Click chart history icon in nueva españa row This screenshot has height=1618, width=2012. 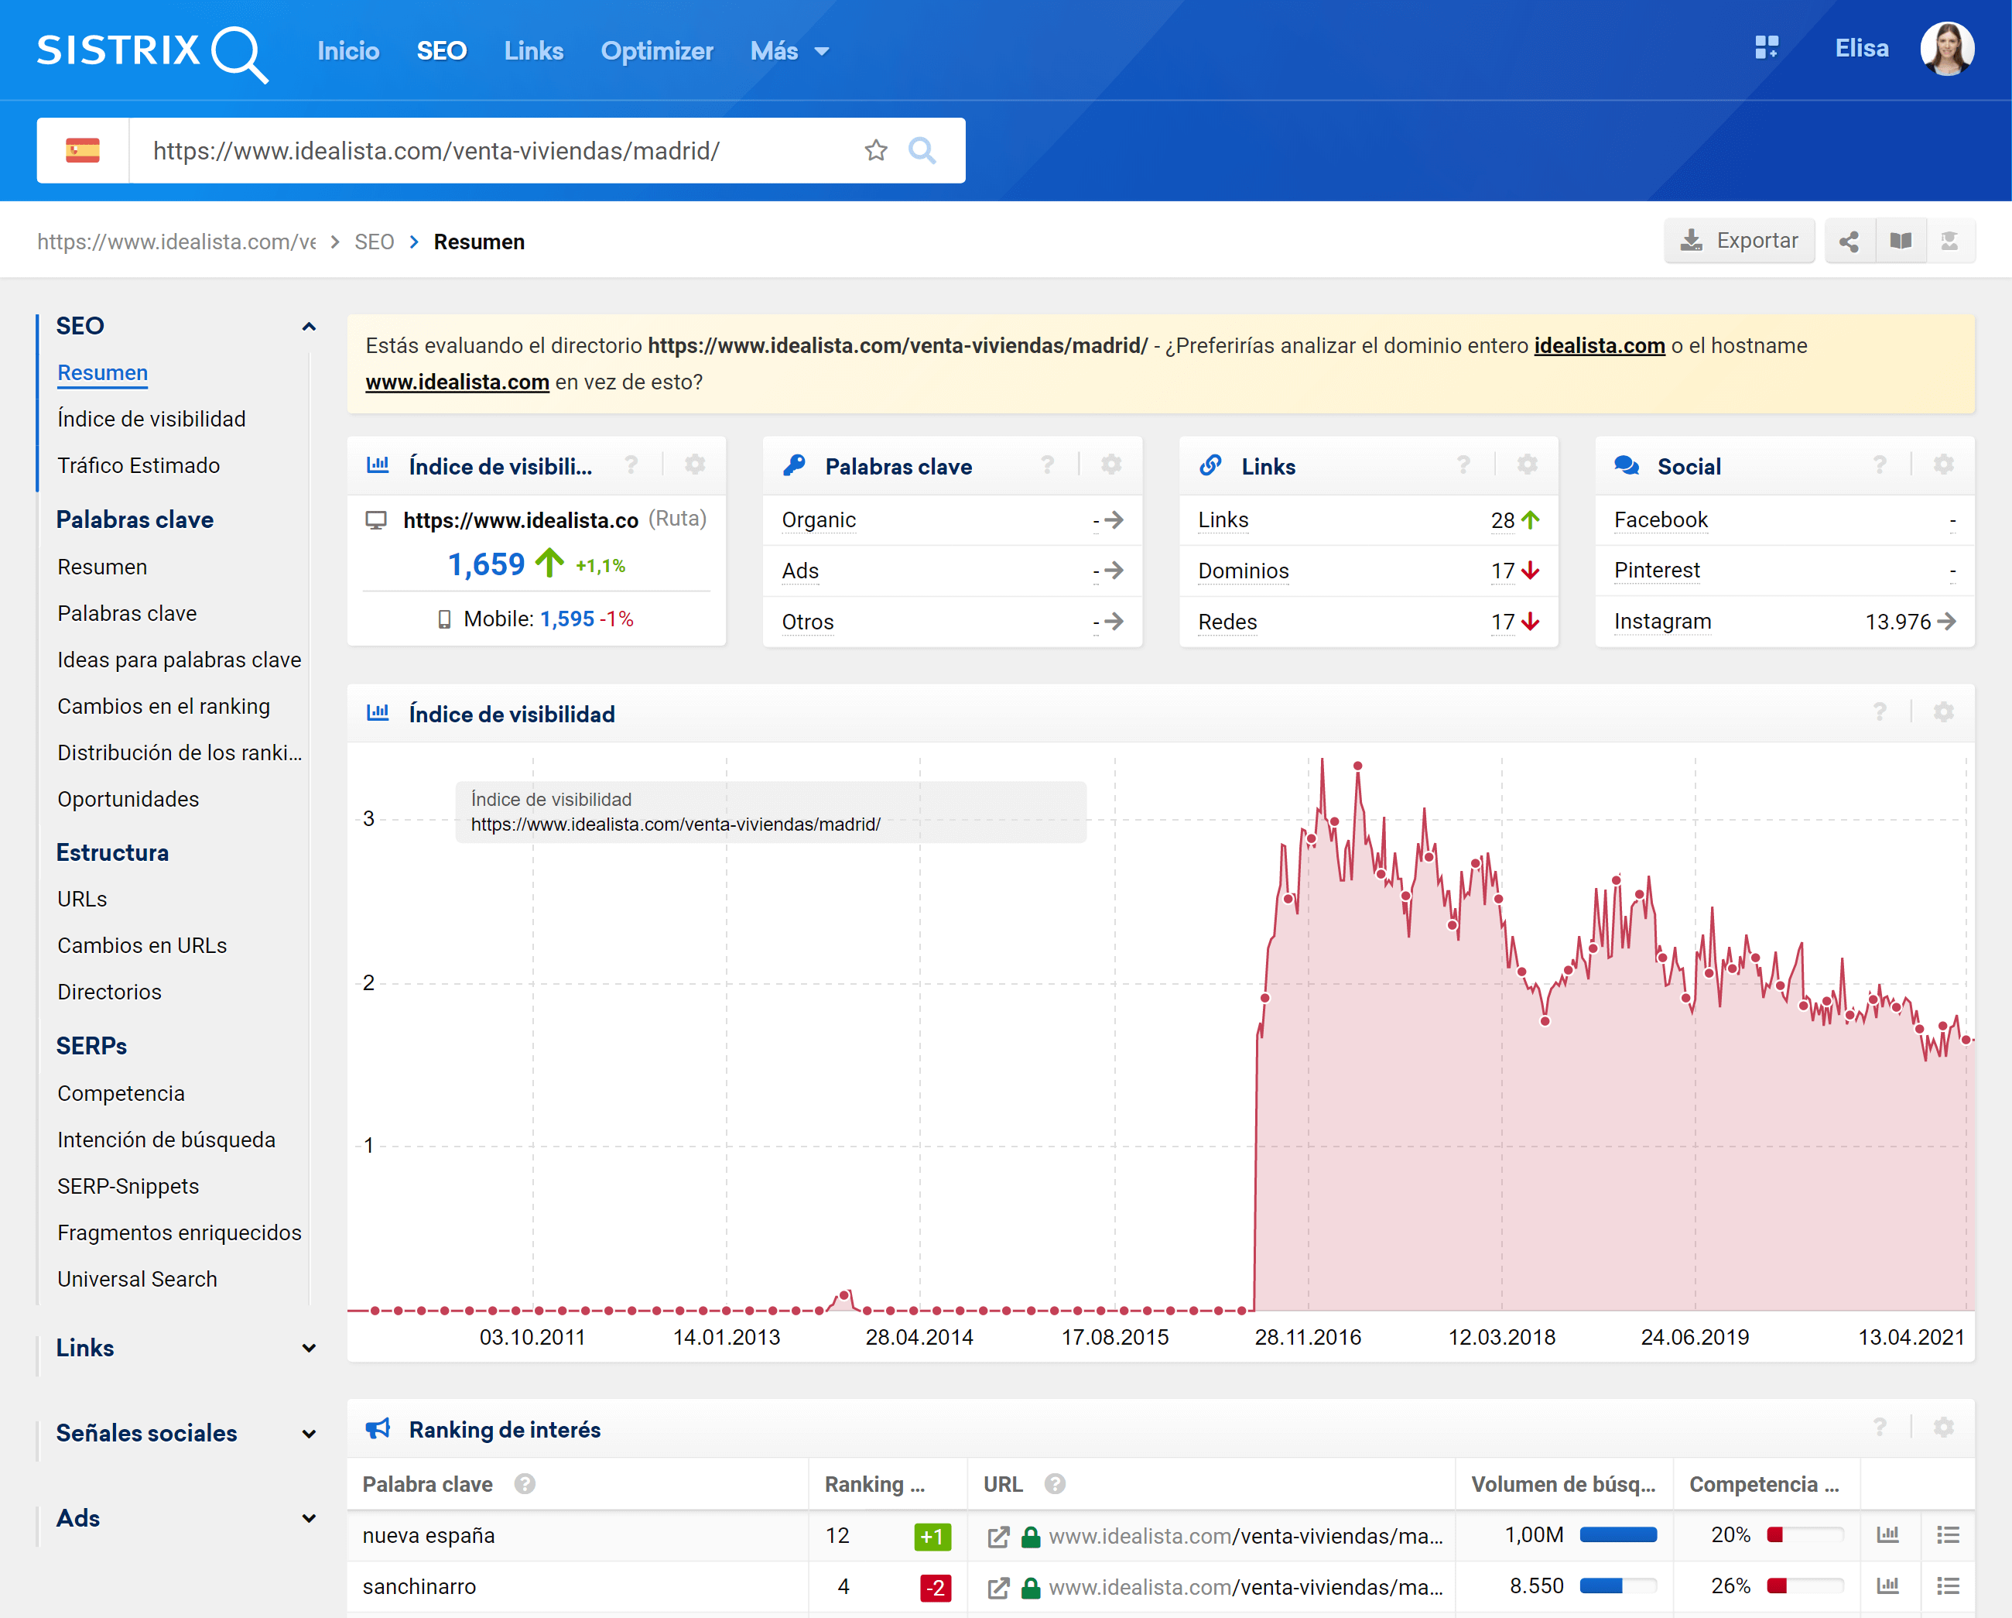[1888, 1535]
